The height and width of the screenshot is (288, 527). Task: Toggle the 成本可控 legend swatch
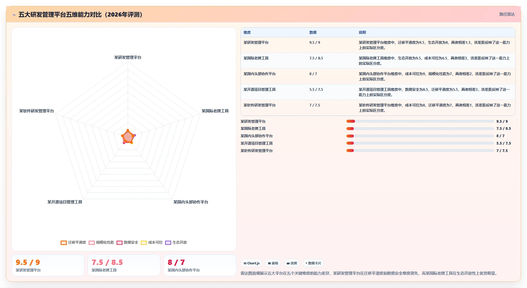click(x=144, y=242)
